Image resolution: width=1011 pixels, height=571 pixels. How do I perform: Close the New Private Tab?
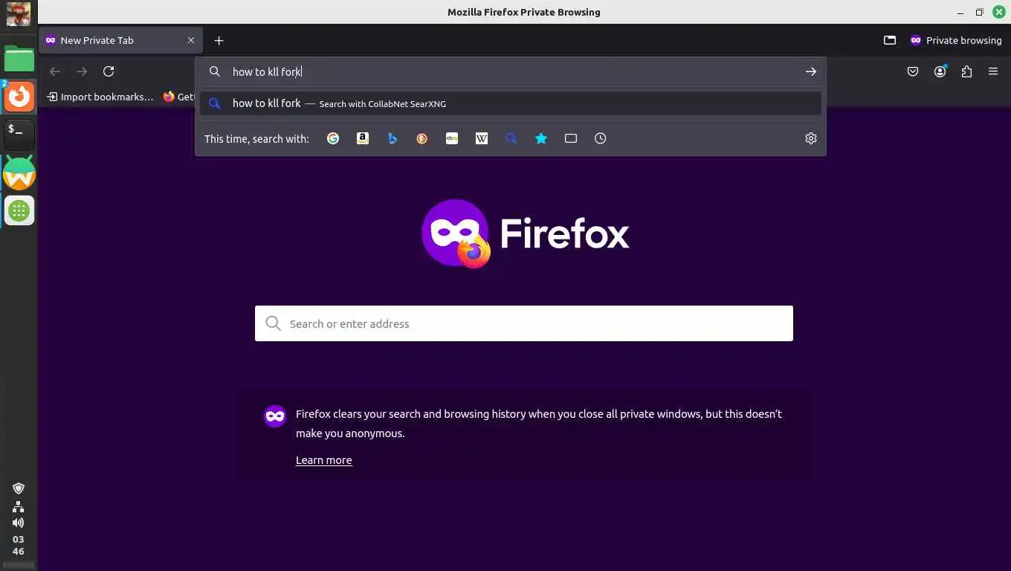(191, 40)
